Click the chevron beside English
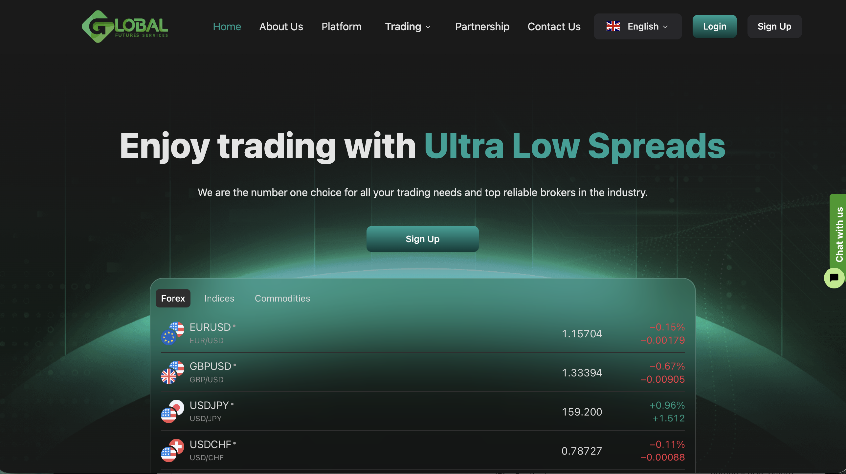This screenshot has width=846, height=474. click(665, 27)
